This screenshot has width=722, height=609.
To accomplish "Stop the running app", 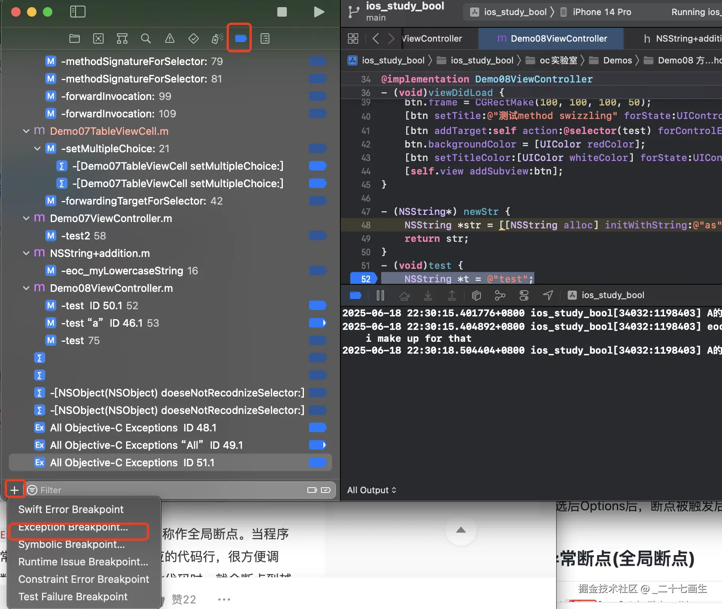I will [x=282, y=12].
